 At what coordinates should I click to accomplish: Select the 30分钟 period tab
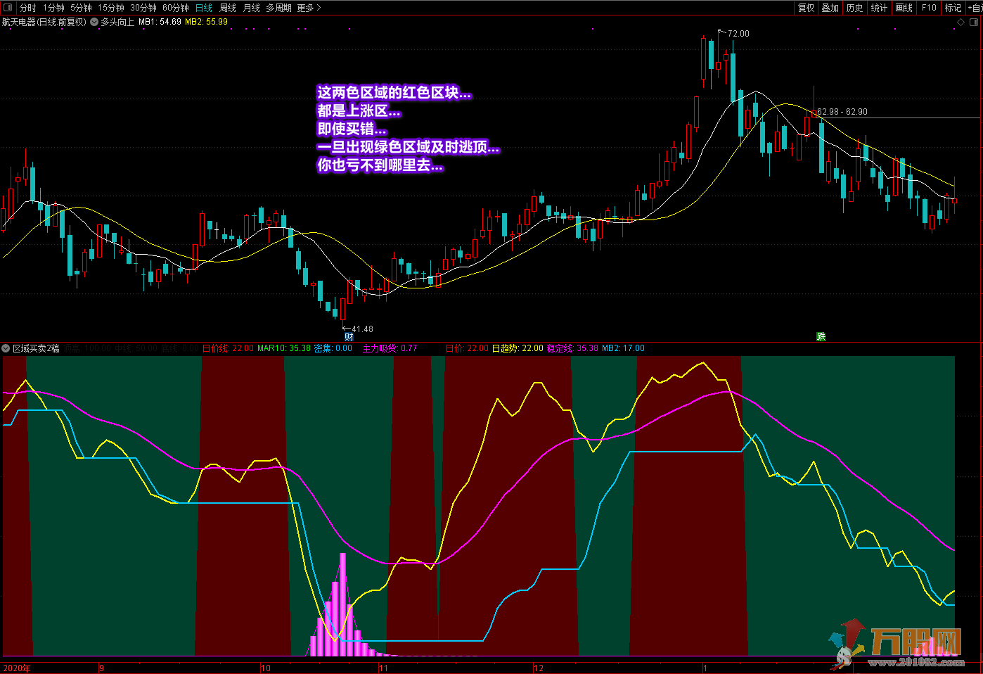[143, 8]
